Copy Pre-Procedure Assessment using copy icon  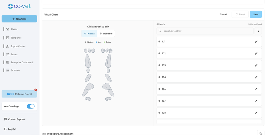[261, 133]
